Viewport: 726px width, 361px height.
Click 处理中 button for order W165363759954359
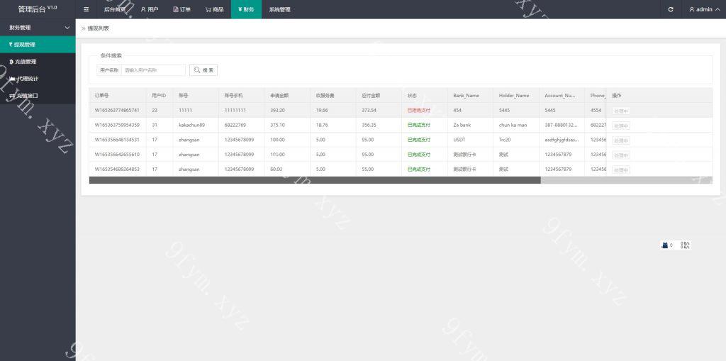(621, 126)
